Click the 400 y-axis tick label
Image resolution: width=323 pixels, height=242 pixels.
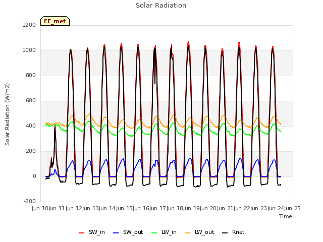tap(31, 126)
